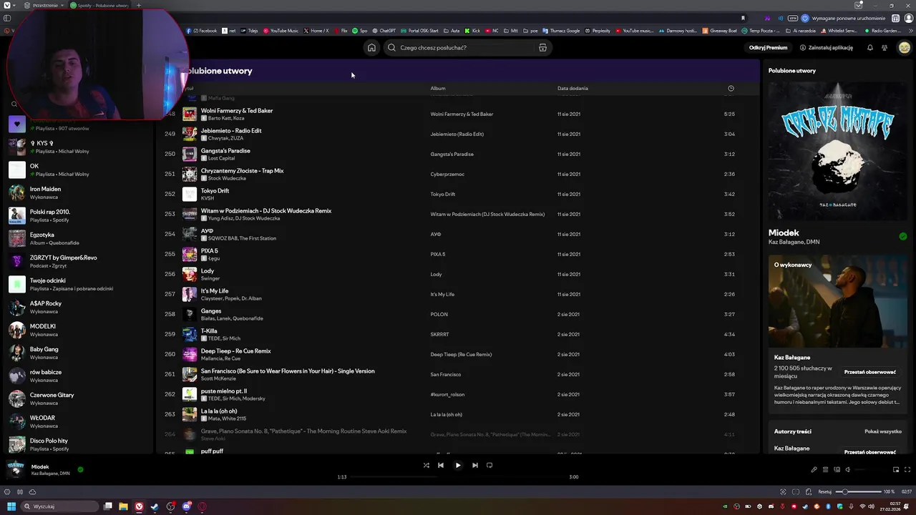Image resolution: width=916 pixels, height=515 pixels.
Task: Skip to the next track
Action: coord(474,465)
